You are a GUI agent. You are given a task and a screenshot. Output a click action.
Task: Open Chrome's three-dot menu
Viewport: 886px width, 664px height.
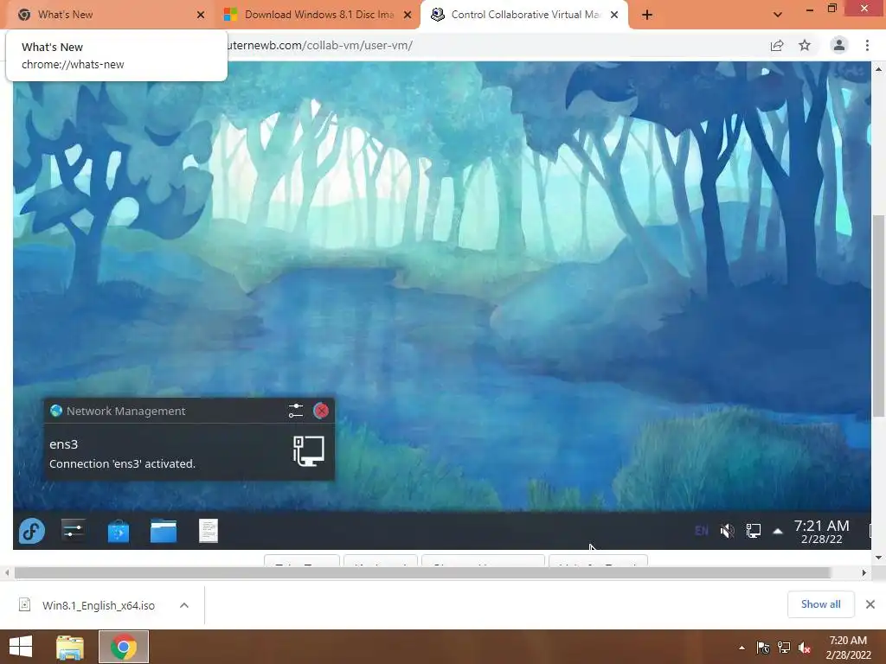867,45
